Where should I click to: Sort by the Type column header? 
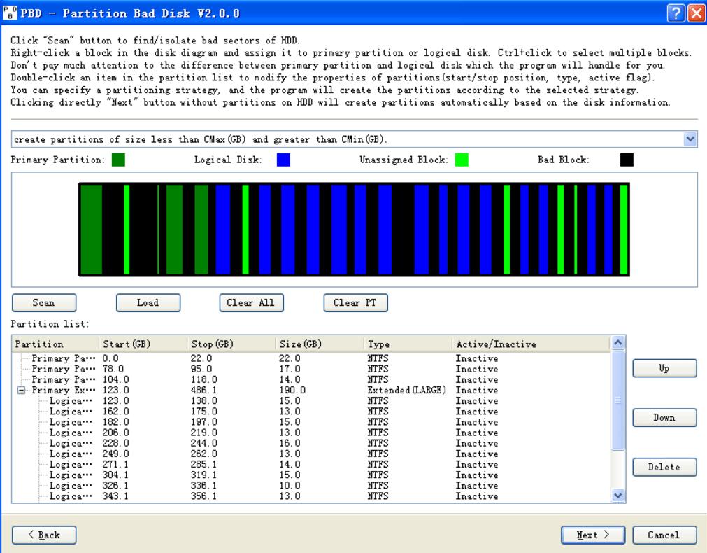pos(408,344)
